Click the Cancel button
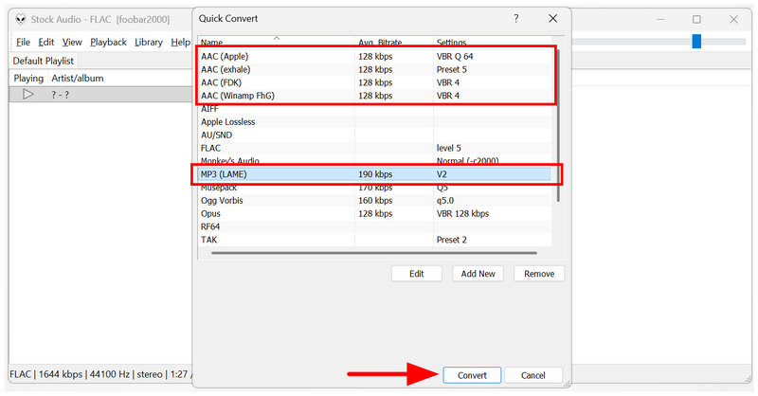This screenshot has width=758, height=396. 532,375
